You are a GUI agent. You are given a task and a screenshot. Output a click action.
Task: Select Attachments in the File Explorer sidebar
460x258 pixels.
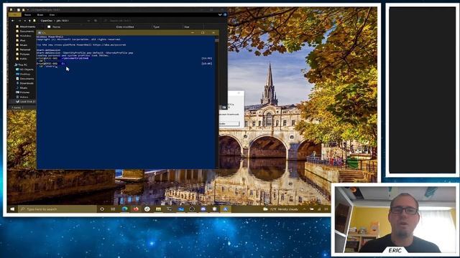coord(26,27)
